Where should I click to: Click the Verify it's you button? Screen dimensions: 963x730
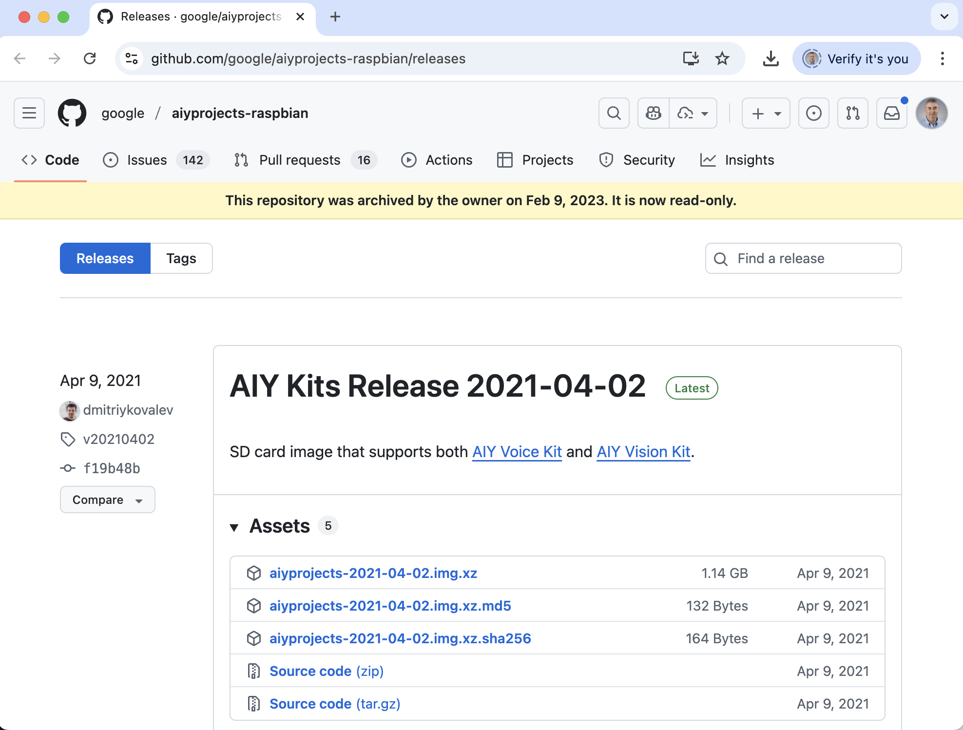(x=856, y=58)
